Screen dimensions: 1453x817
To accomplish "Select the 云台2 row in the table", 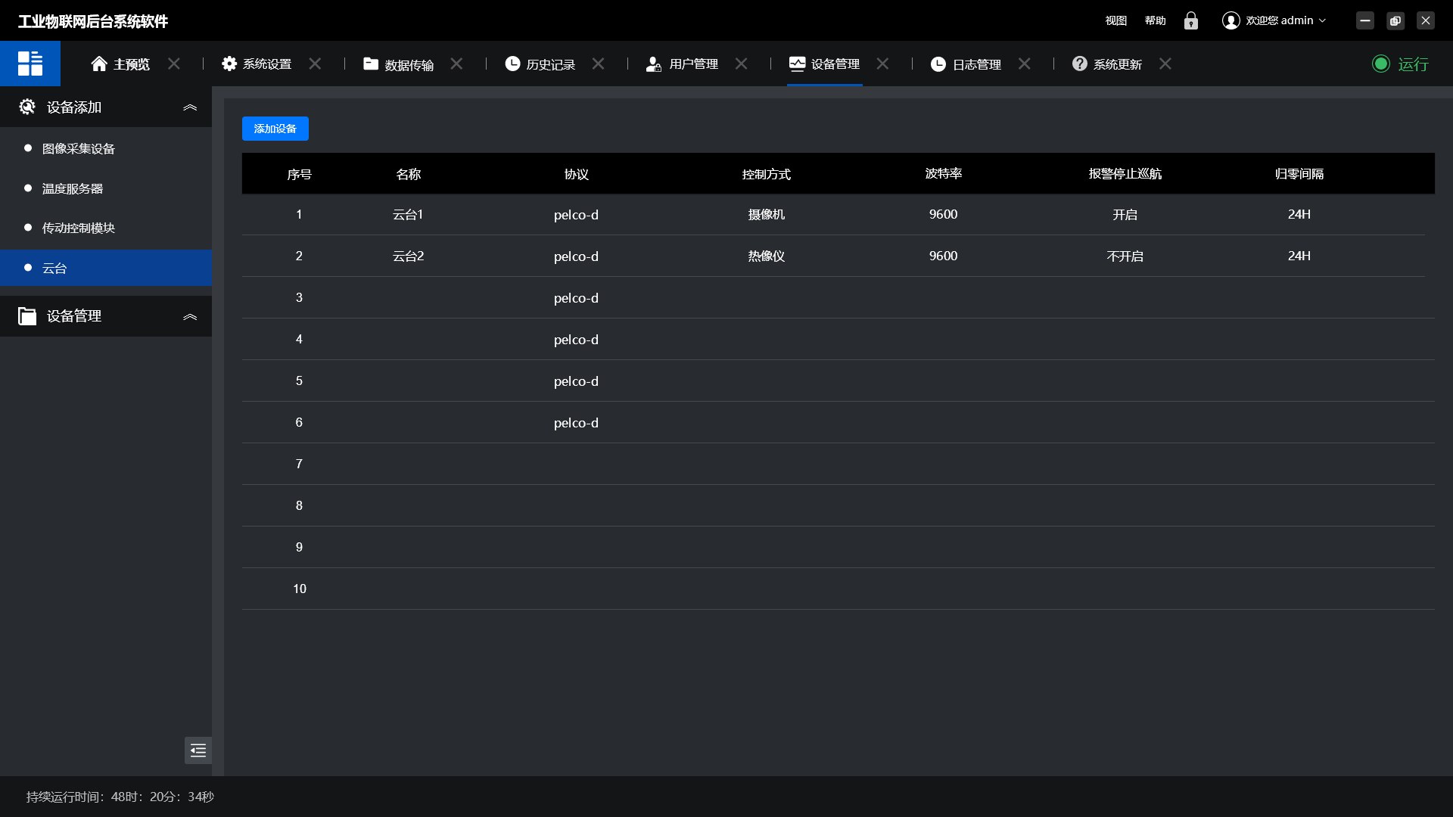I will pyautogui.click(x=409, y=256).
